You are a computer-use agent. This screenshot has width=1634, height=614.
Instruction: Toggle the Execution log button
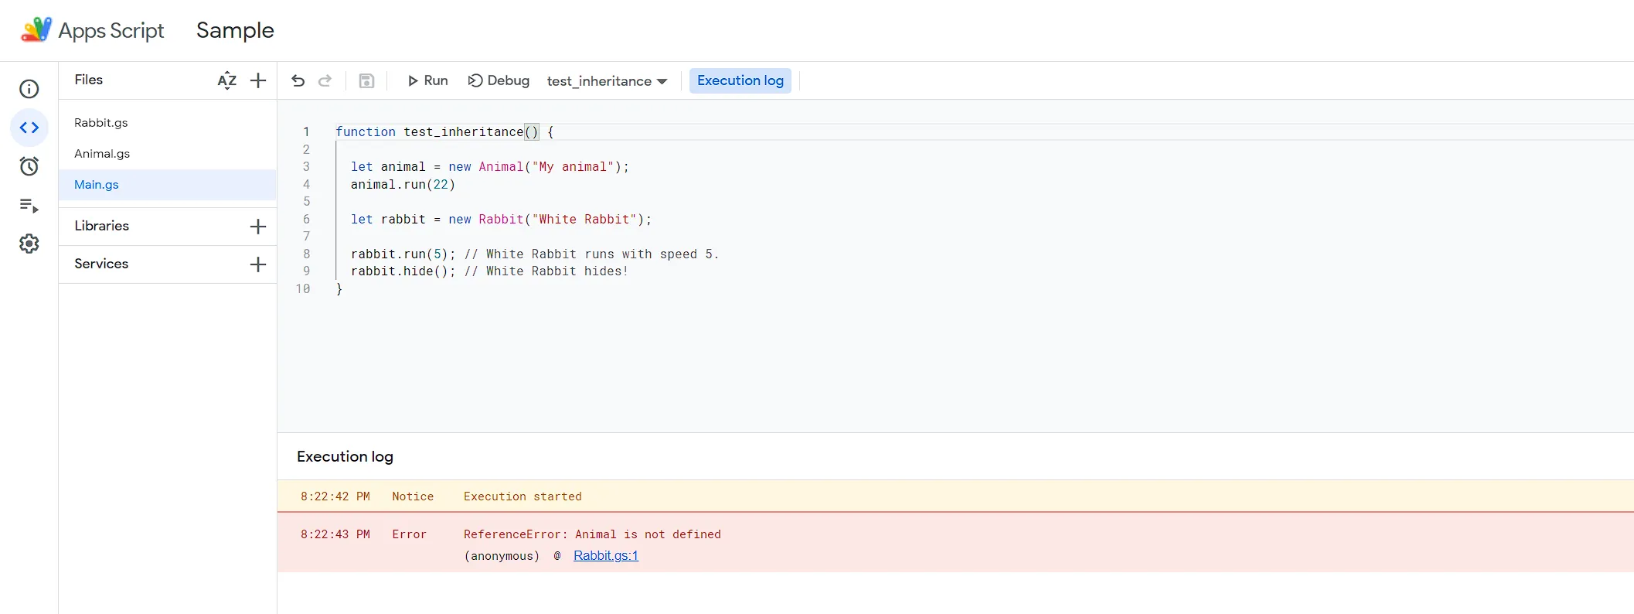click(x=740, y=80)
